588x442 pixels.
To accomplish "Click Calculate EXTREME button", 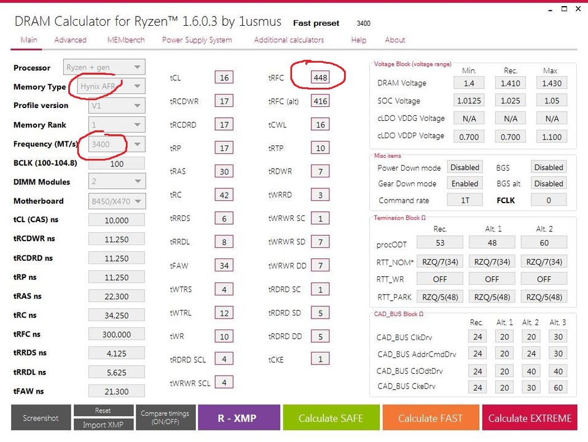I will click(530, 417).
